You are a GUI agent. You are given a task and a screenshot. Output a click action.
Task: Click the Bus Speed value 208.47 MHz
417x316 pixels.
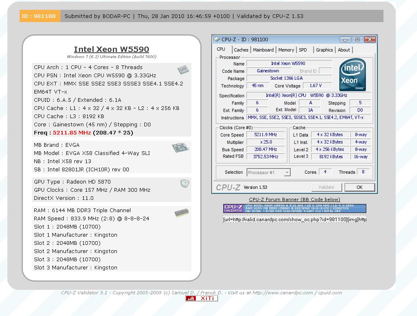(266, 149)
